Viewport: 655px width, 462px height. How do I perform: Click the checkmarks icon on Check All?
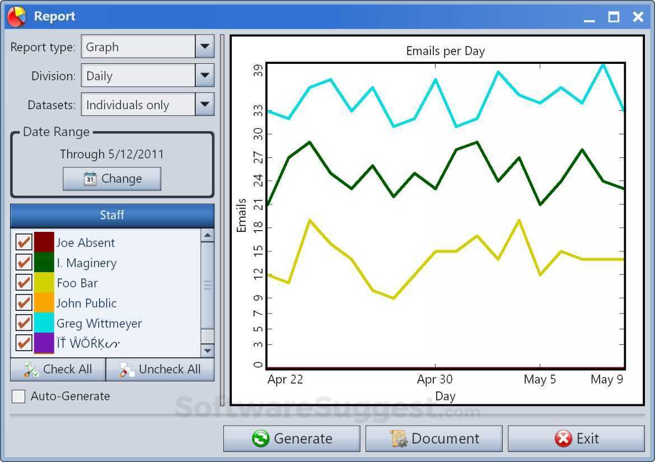coord(31,370)
